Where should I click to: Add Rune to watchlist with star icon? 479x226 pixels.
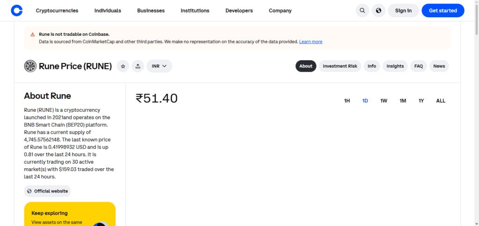click(123, 66)
